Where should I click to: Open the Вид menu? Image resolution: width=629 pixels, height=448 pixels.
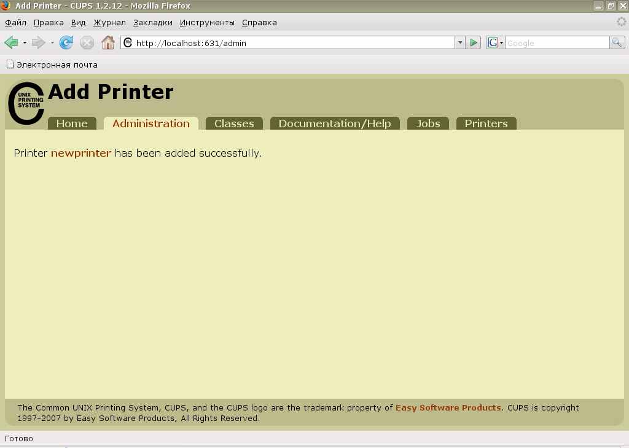pyautogui.click(x=78, y=23)
